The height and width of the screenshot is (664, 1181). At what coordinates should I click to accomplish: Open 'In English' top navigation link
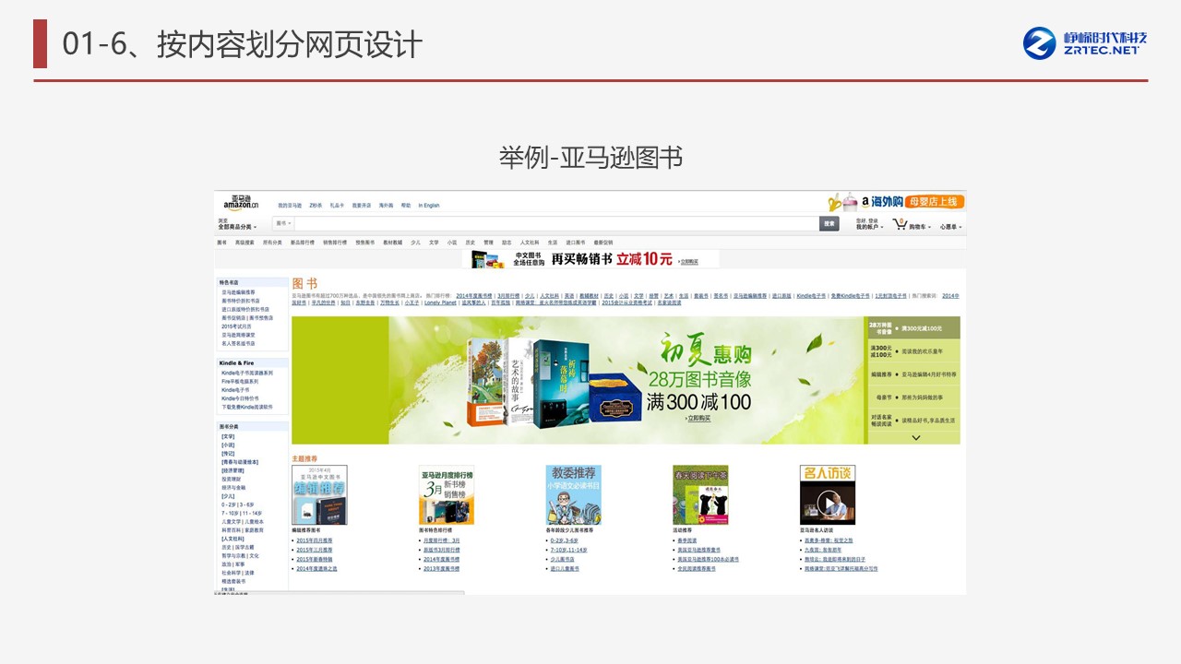point(429,206)
